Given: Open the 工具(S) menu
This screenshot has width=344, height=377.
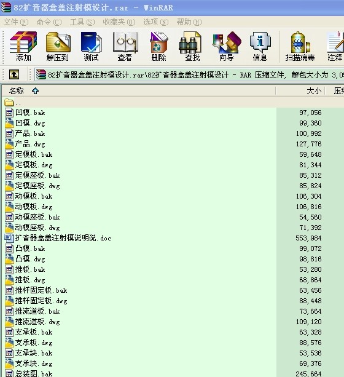Looking at the screenshot, I should [x=82, y=22].
